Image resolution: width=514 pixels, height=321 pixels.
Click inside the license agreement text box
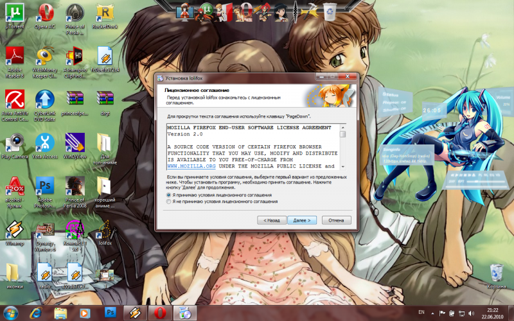coord(253,147)
